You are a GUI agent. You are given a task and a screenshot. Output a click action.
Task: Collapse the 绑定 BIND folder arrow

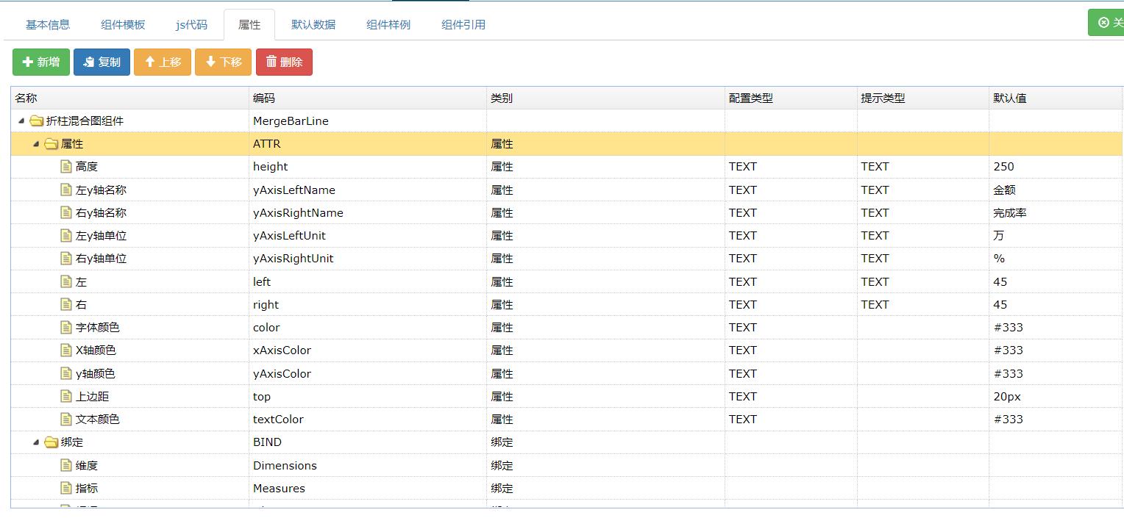[36, 442]
